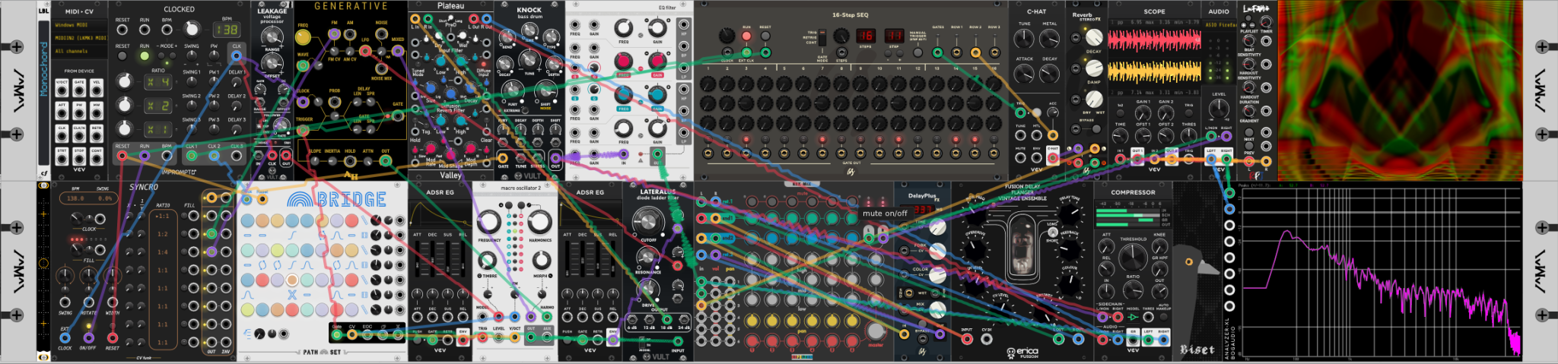The image size is (1558, 364).
Task: Flip the GATE MODE switch on 16-Step SEQ
Action: coord(822,38)
